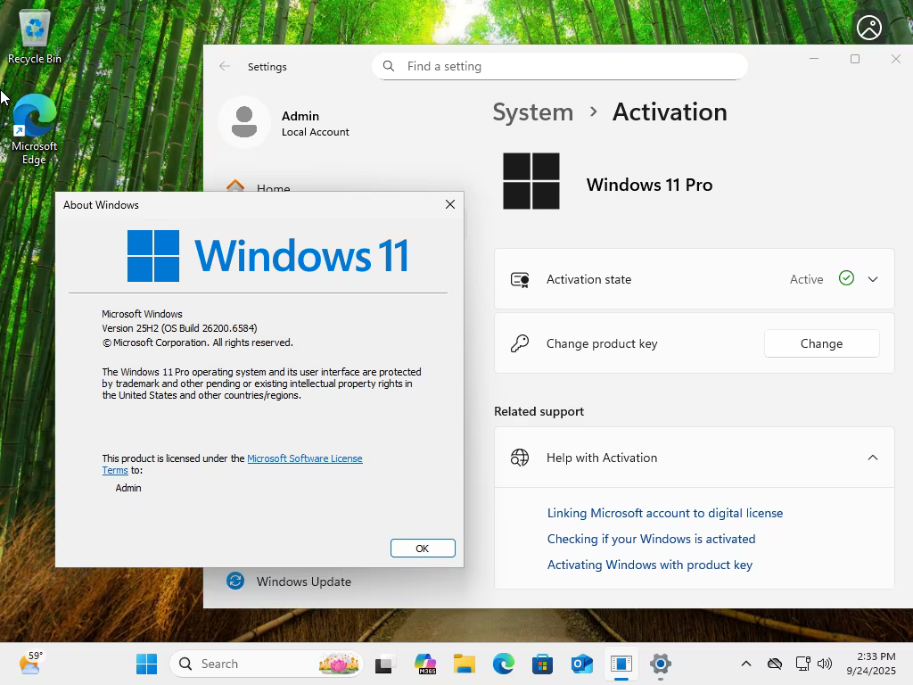
Task: Show hidden system tray icons
Action: (x=746, y=664)
